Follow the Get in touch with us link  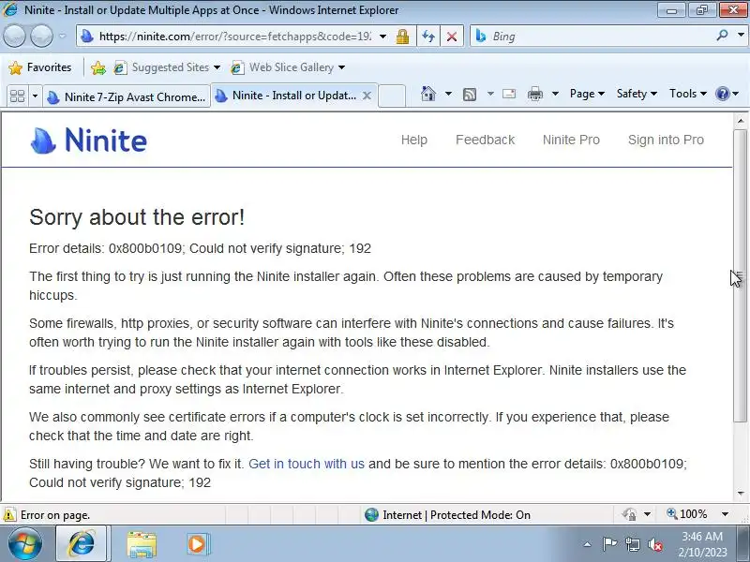[307, 464]
